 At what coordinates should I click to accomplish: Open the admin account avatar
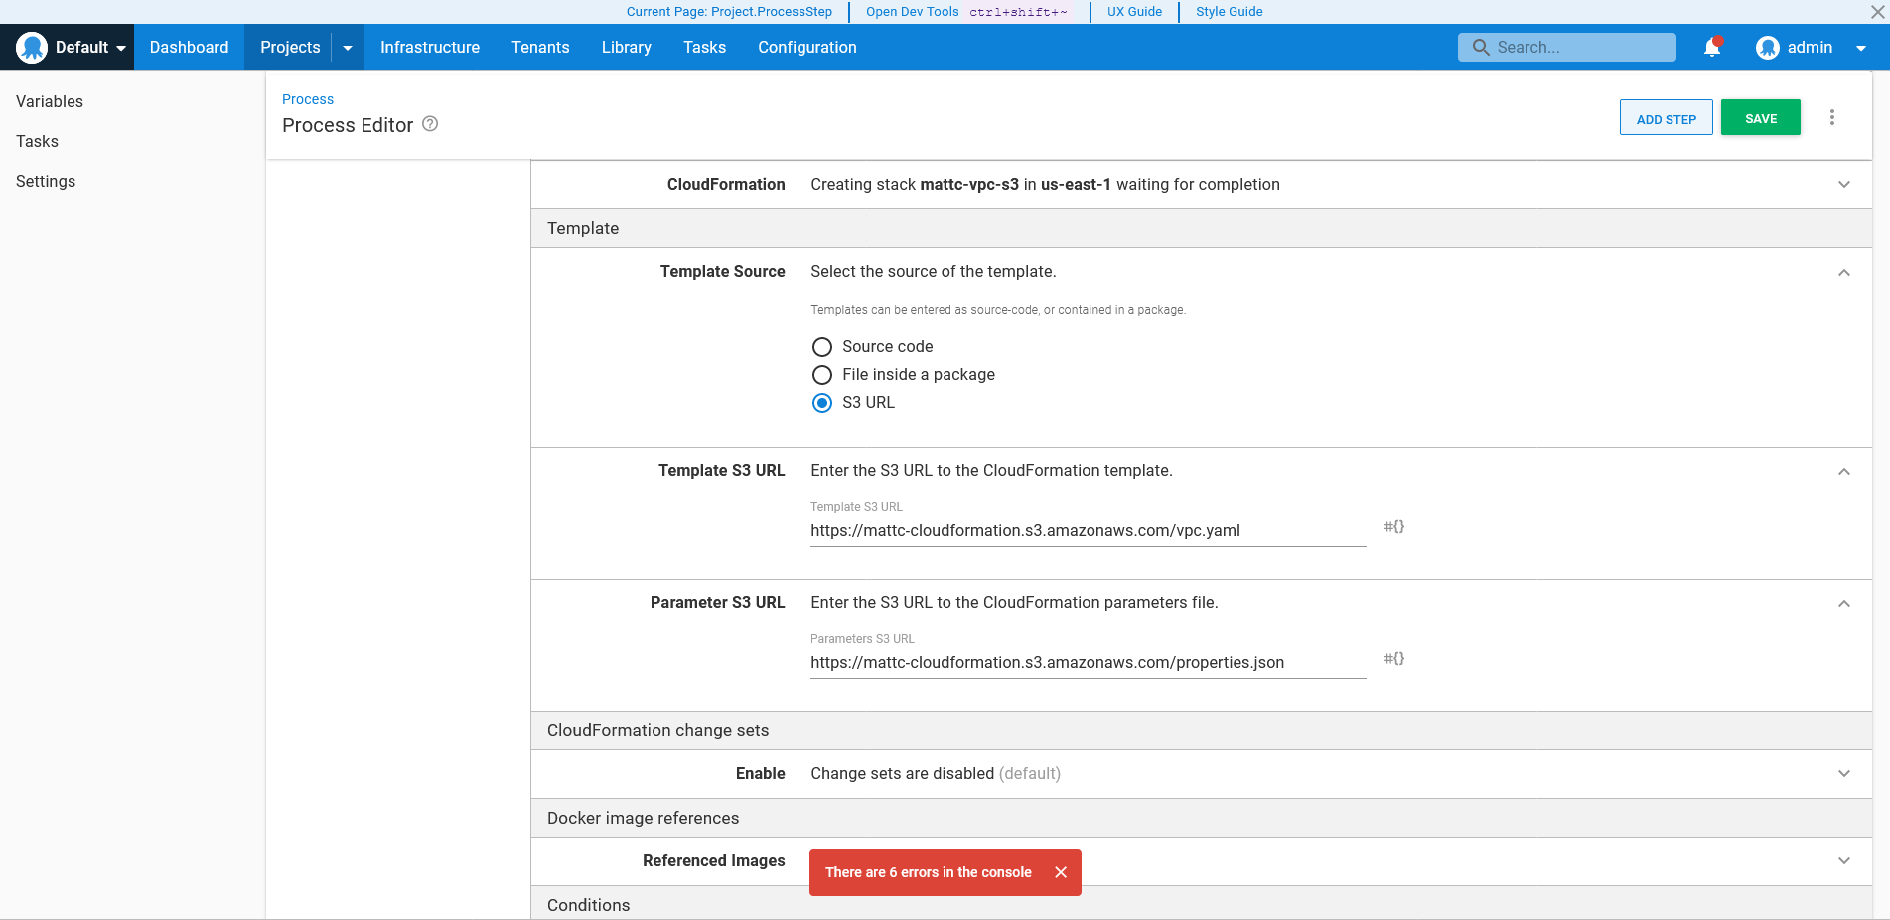coord(1768,47)
